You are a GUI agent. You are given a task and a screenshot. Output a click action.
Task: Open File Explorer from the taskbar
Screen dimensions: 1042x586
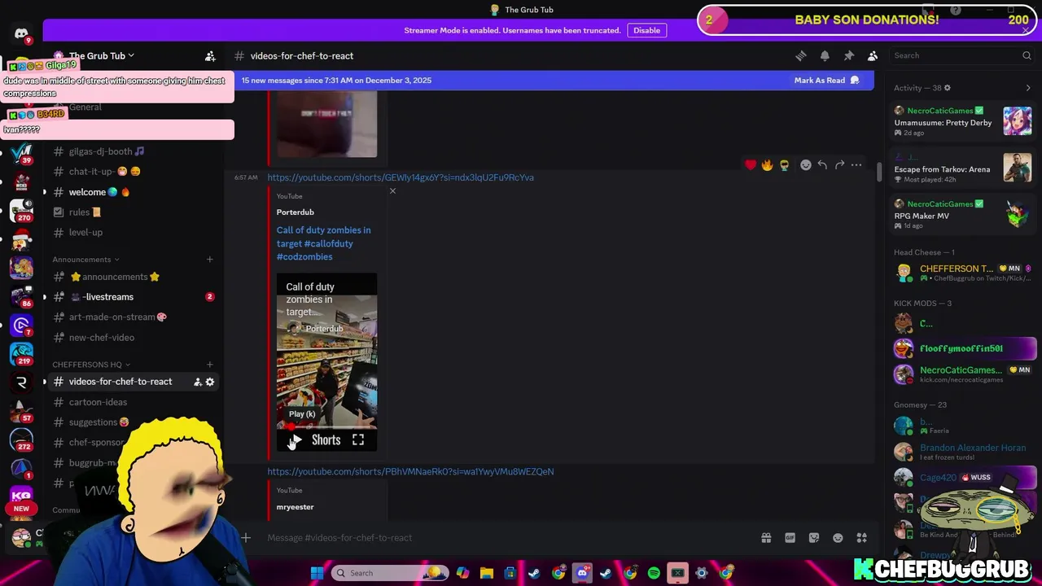(x=486, y=573)
